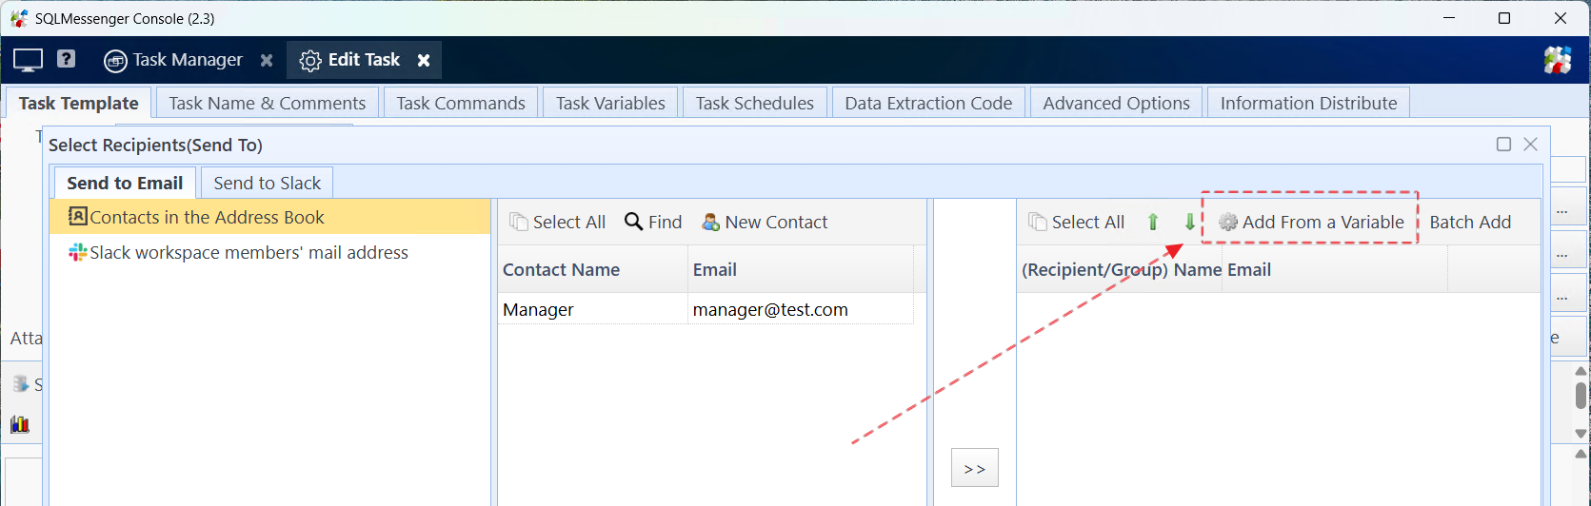Screen dimensions: 1591x506
Task: Open the Task Commands tab
Action: tap(461, 103)
